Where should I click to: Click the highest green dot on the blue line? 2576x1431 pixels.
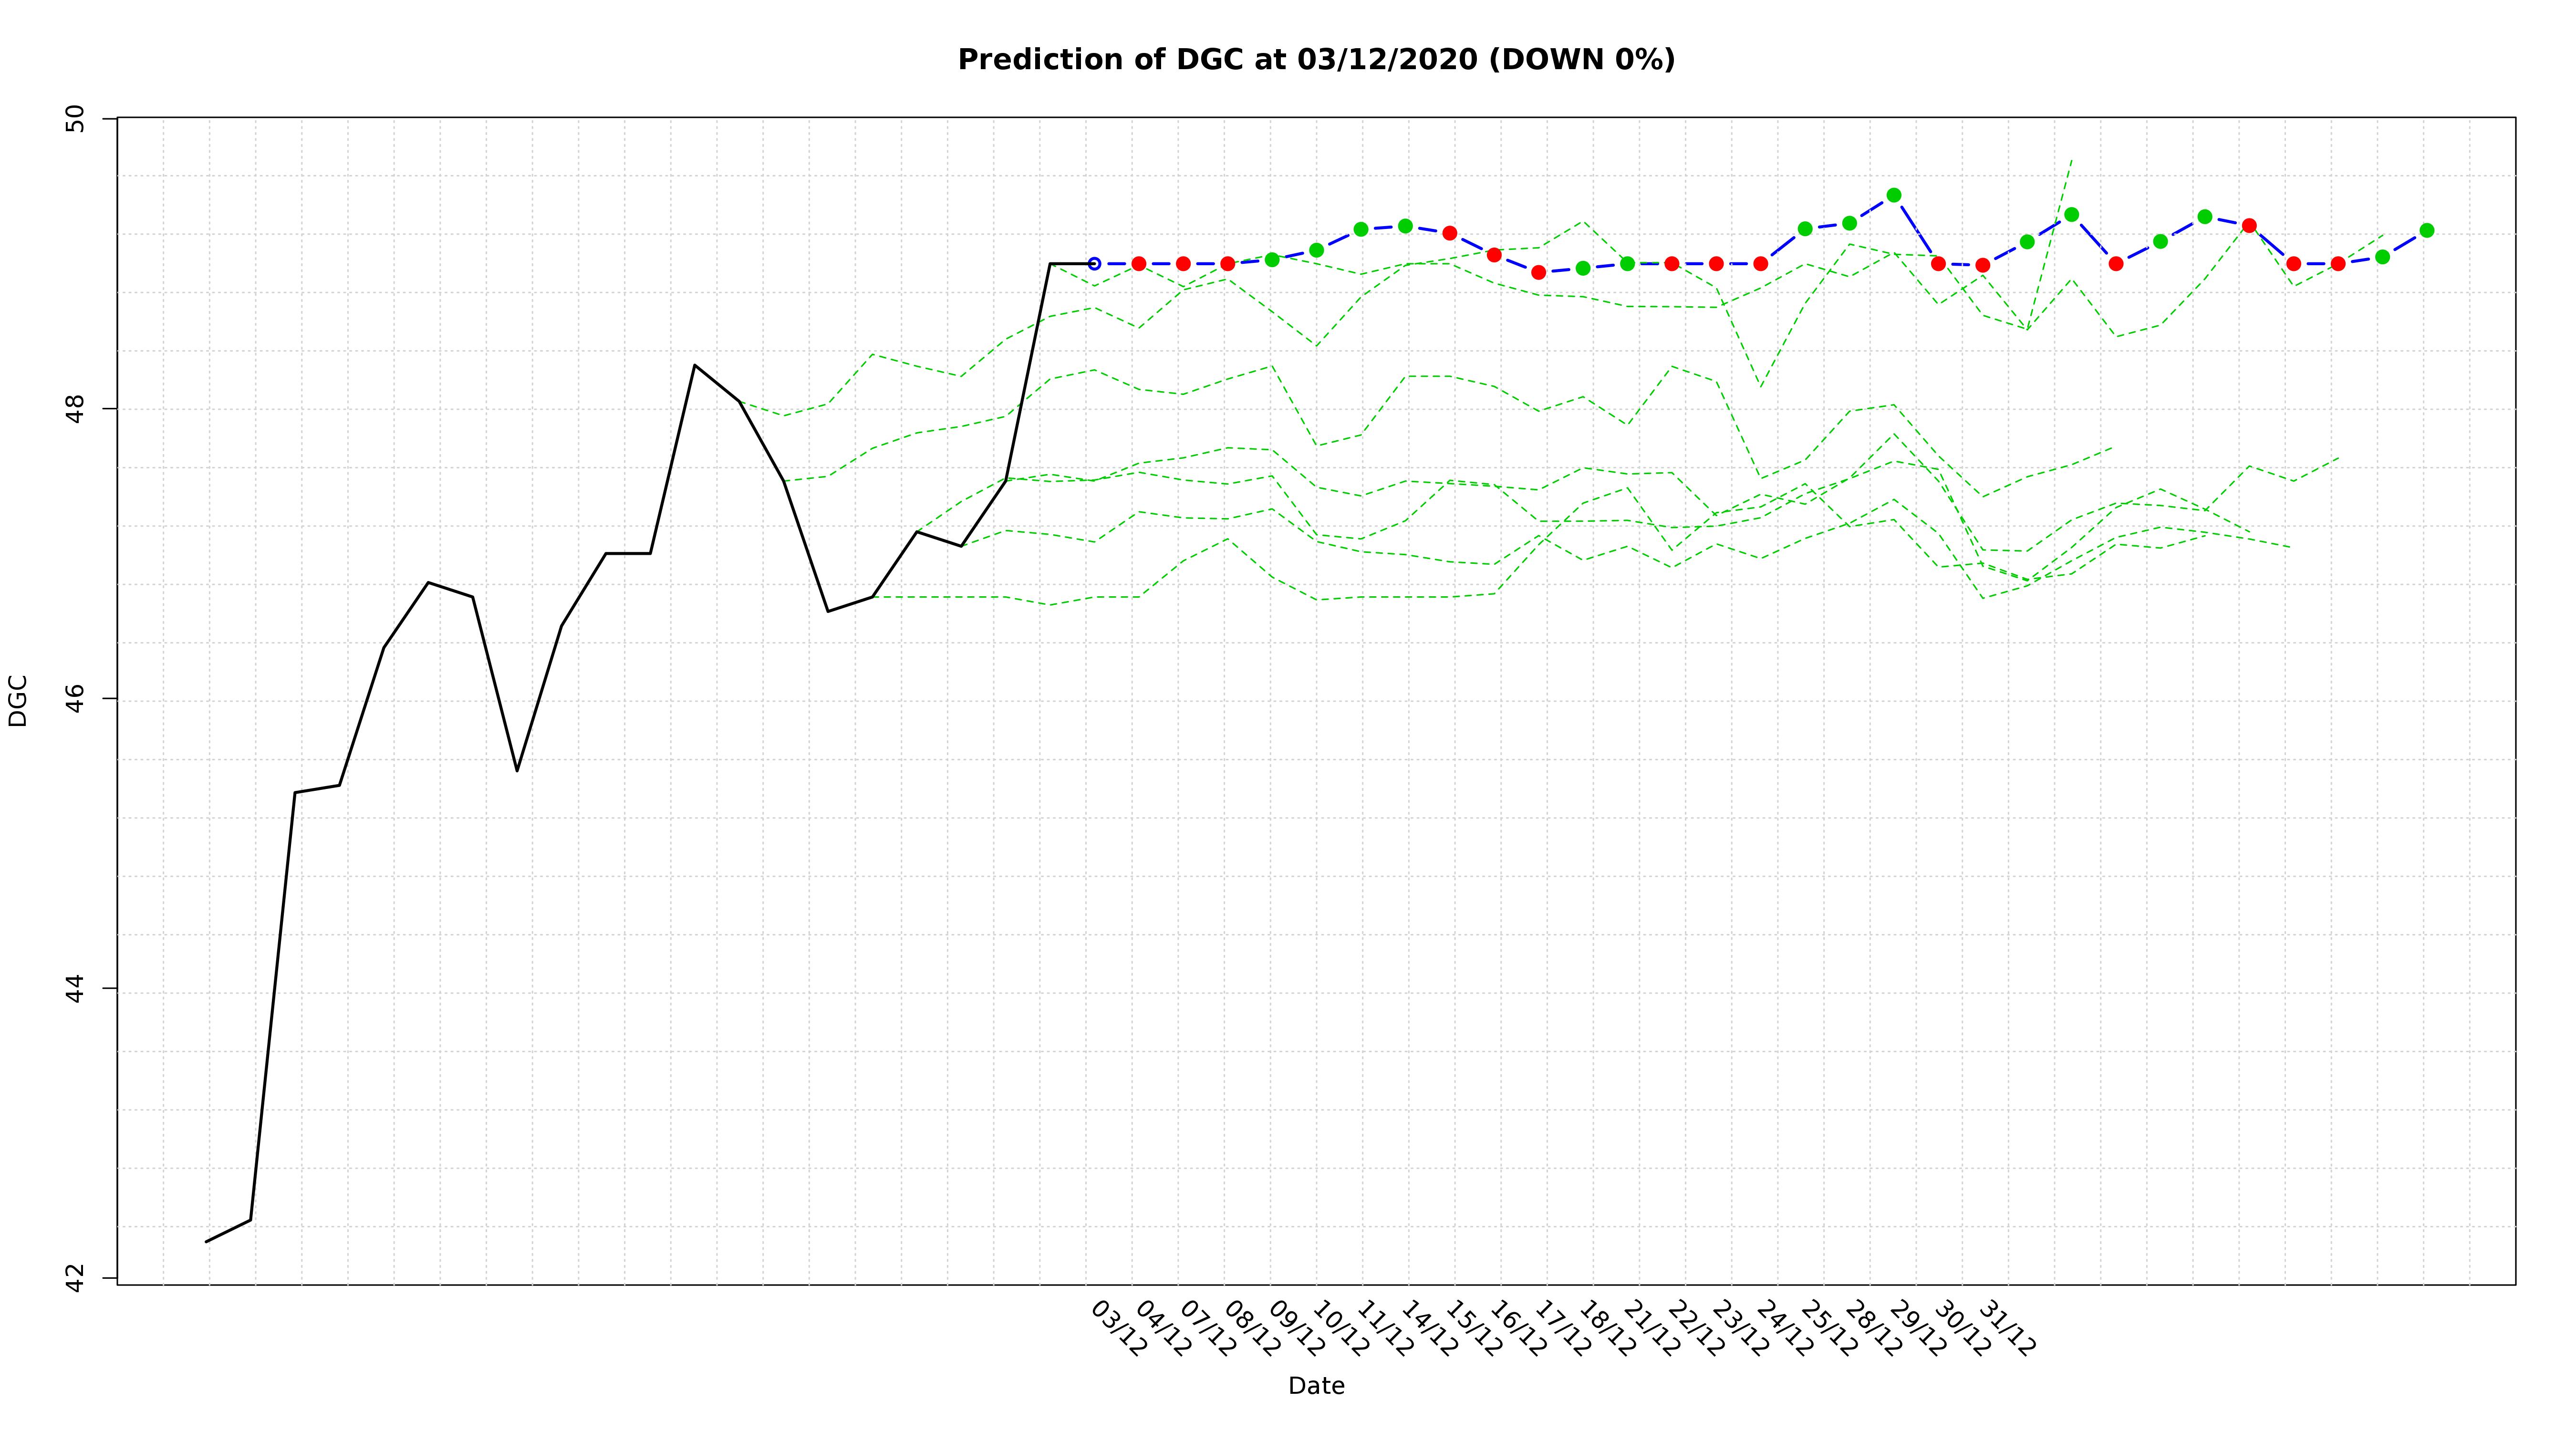coord(1894,195)
